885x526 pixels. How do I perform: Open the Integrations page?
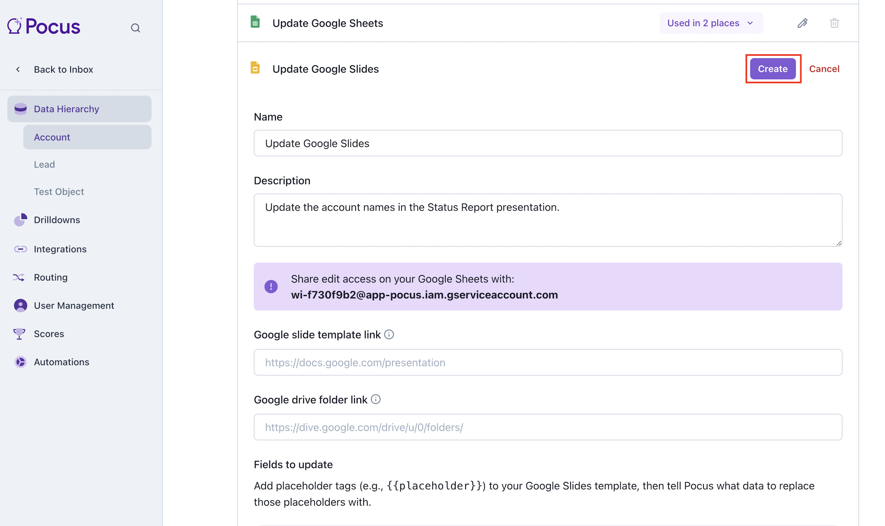coord(60,249)
